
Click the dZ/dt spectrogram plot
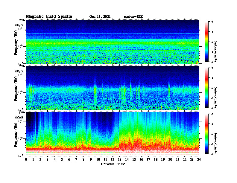coord(113,134)
